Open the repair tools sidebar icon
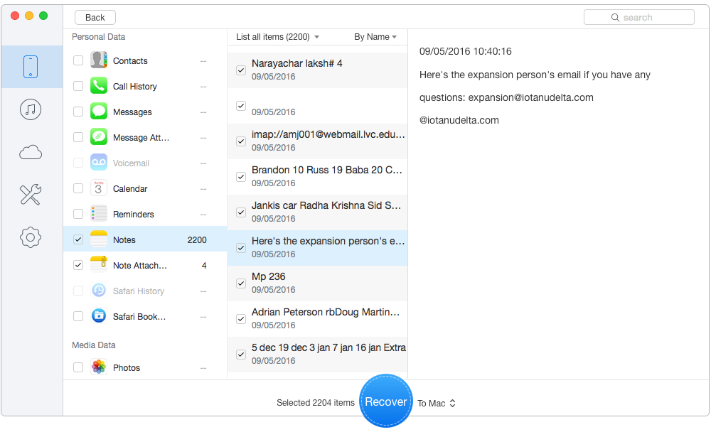711x432 pixels. click(31, 195)
